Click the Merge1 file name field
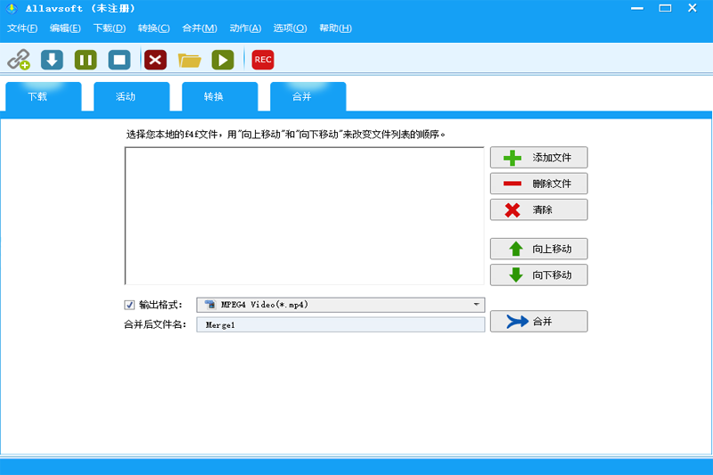713x475 pixels. tap(340, 324)
